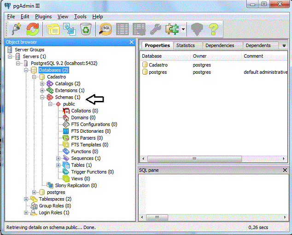
Task: Click the Properties list horizontal scrollbar thumb
Action: [195, 159]
